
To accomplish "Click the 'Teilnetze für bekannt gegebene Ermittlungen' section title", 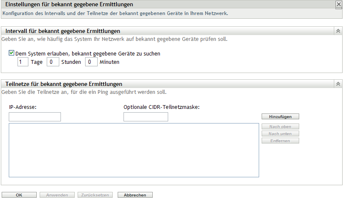I will pyautogui.click(x=63, y=83).
